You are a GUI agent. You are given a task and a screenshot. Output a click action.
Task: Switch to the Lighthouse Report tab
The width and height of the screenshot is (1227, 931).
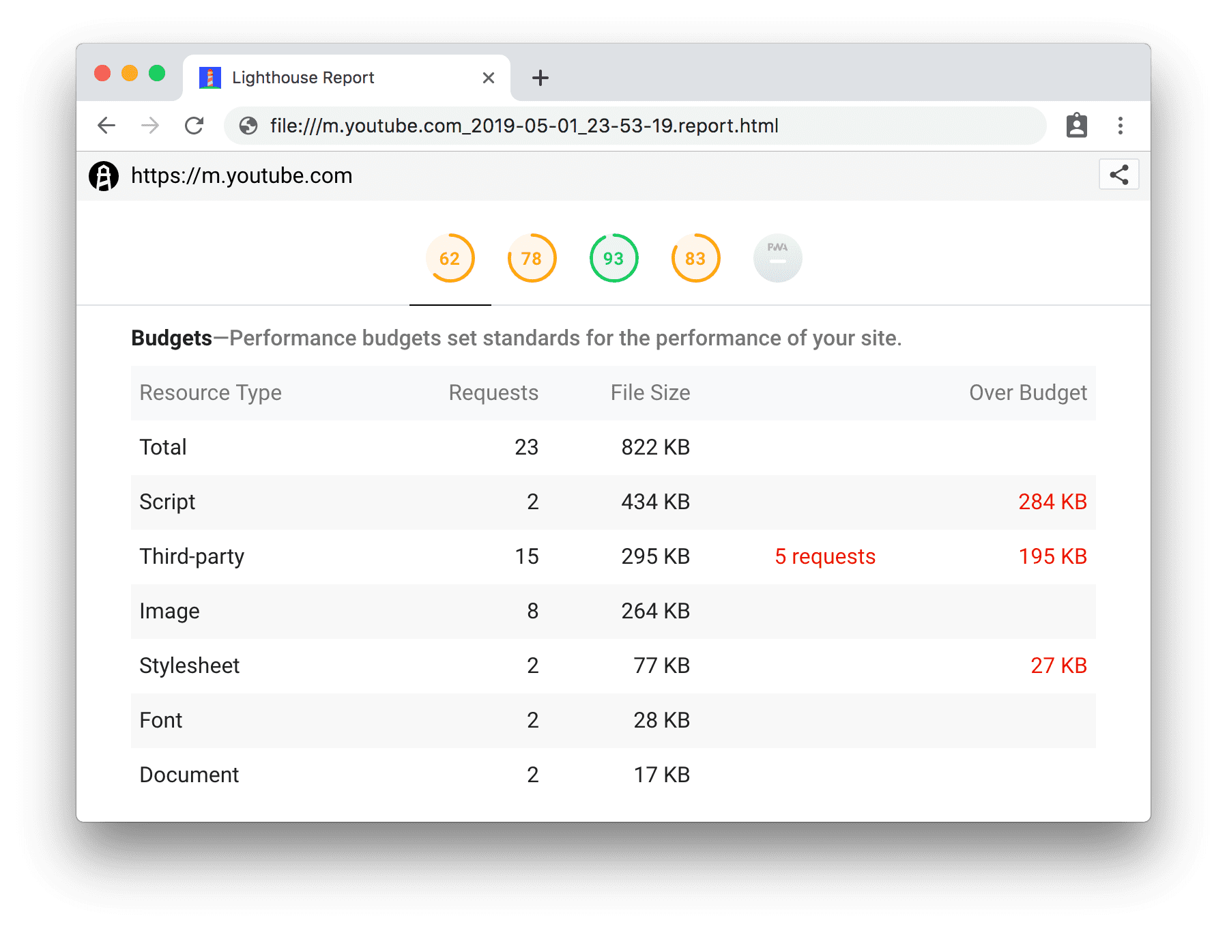pos(302,77)
